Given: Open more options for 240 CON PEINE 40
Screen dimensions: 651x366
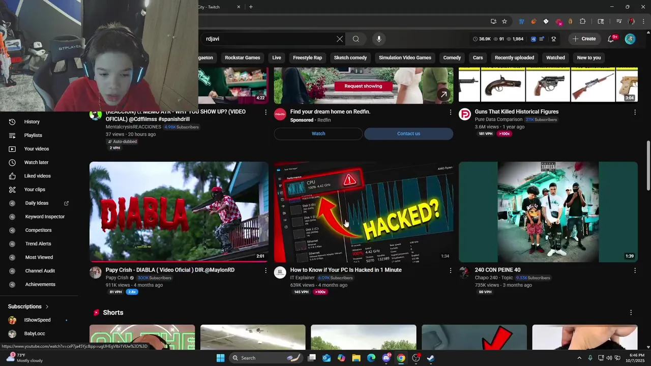Looking at the screenshot, I should 635,270.
